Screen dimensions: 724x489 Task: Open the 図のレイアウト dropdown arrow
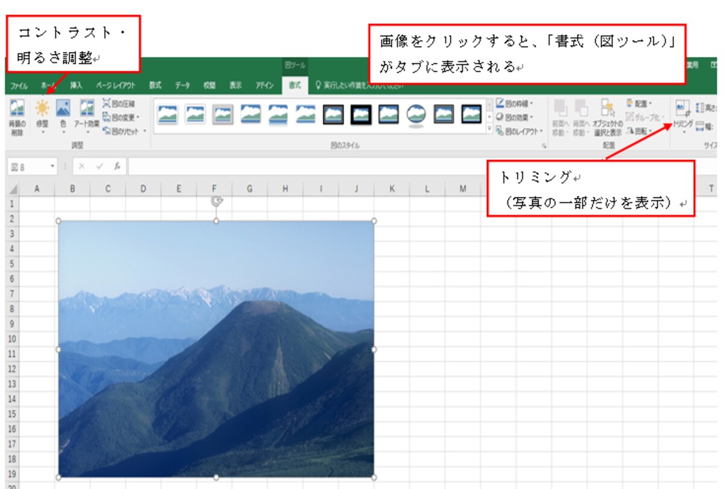pyautogui.click(x=541, y=130)
